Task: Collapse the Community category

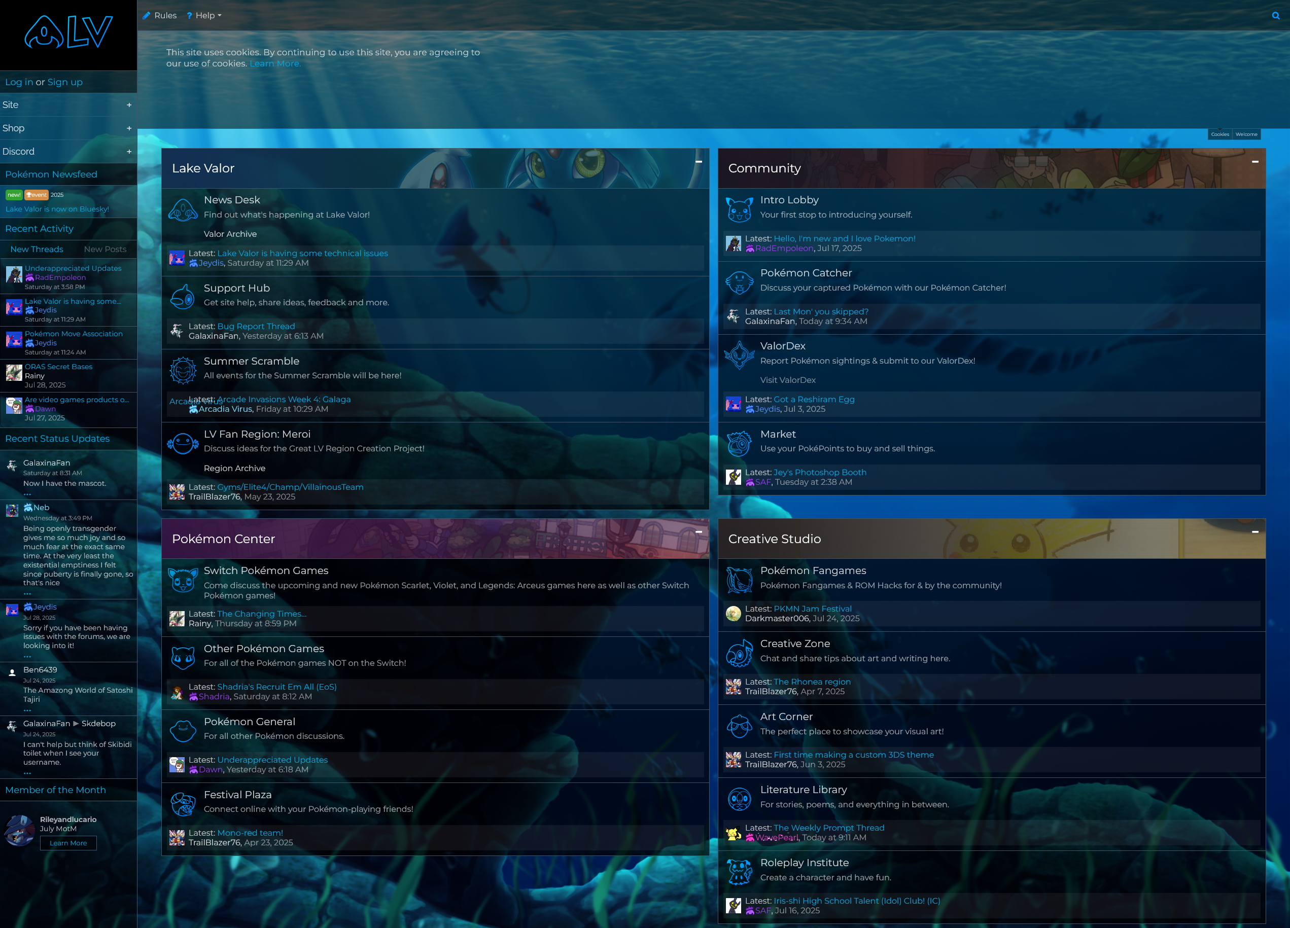Action: [x=1254, y=162]
